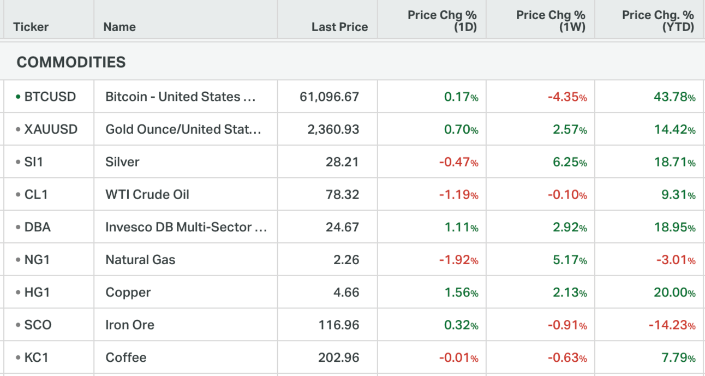Select the WTI Crude Oil name
705x376 pixels.
pos(147,195)
